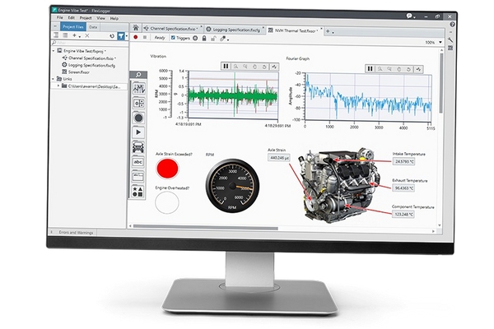Click the red Record button in toolbar

tap(136, 37)
